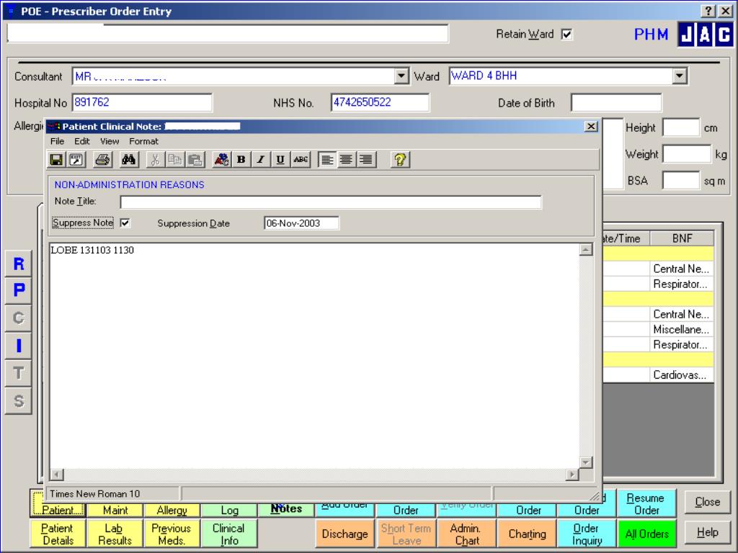Click the note vertical scrollbar down arrow
The height and width of the screenshot is (553, 738).
click(x=585, y=462)
